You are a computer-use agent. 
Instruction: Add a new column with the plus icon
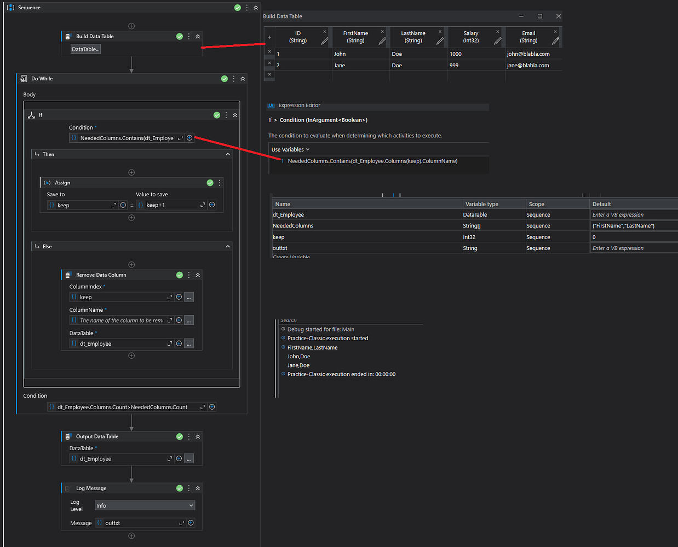pos(269,36)
